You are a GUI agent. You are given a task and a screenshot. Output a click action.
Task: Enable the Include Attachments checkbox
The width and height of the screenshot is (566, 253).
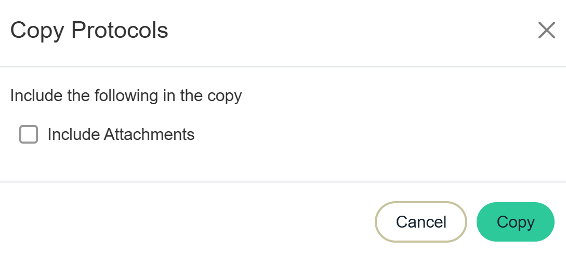click(x=29, y=134)
